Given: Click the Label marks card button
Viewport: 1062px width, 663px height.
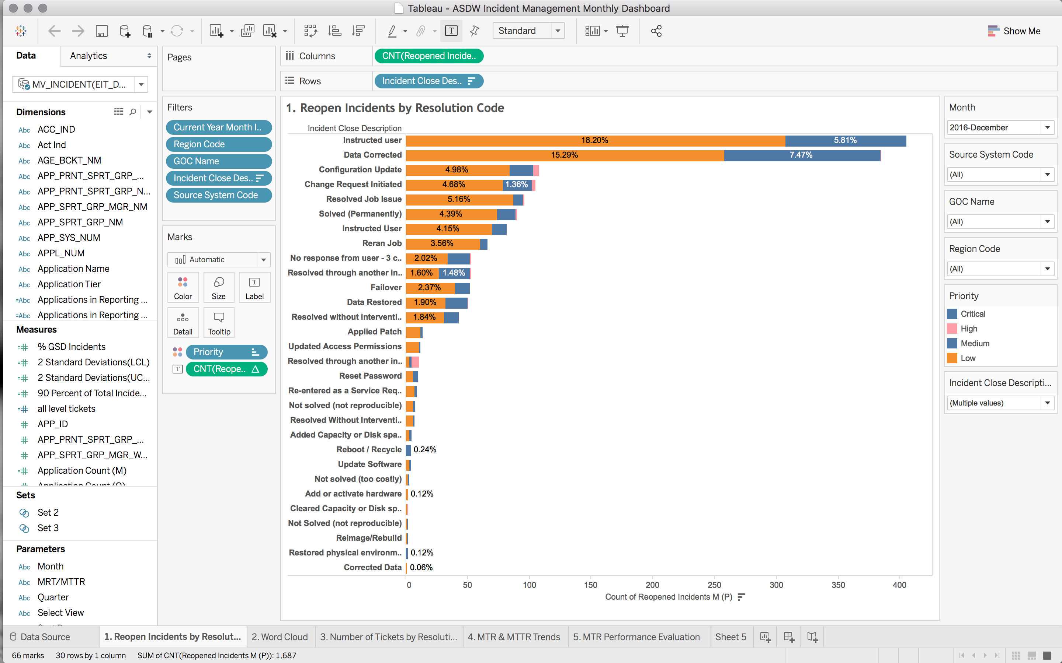Looking at the screenshot, I should pos(254,287).
